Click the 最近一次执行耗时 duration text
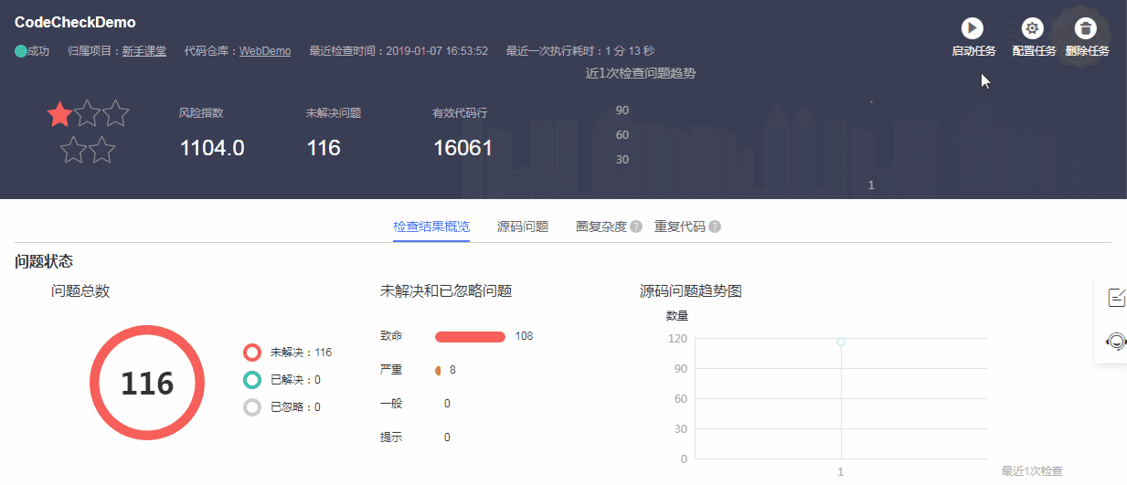 (580, 51)
